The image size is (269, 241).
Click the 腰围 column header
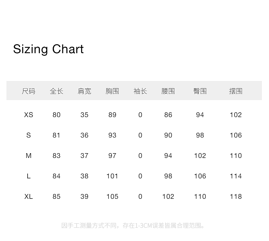click(x=168, y=91)
